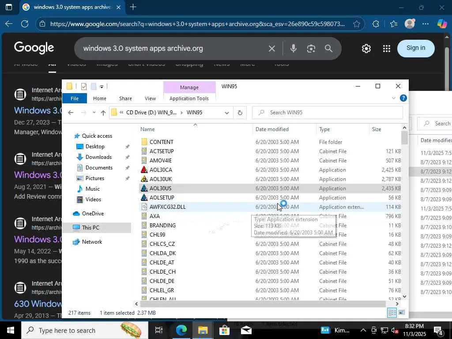The width and height of the screenshot is (452, 339).
Task: Select the AOL30UK application icon
Action: (144, 179)
